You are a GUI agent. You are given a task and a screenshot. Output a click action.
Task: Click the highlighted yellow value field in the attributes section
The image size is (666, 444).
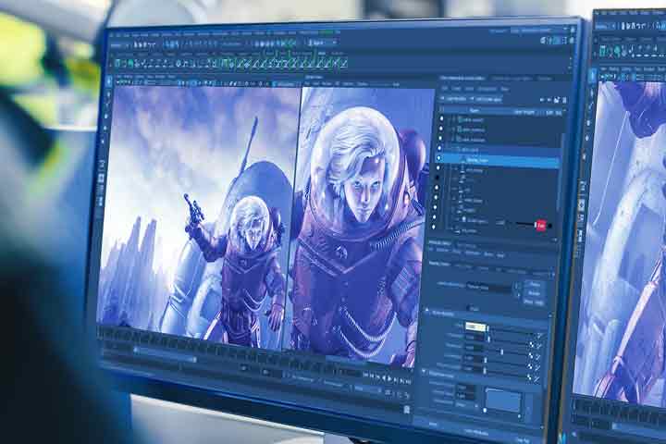(475, 327)
